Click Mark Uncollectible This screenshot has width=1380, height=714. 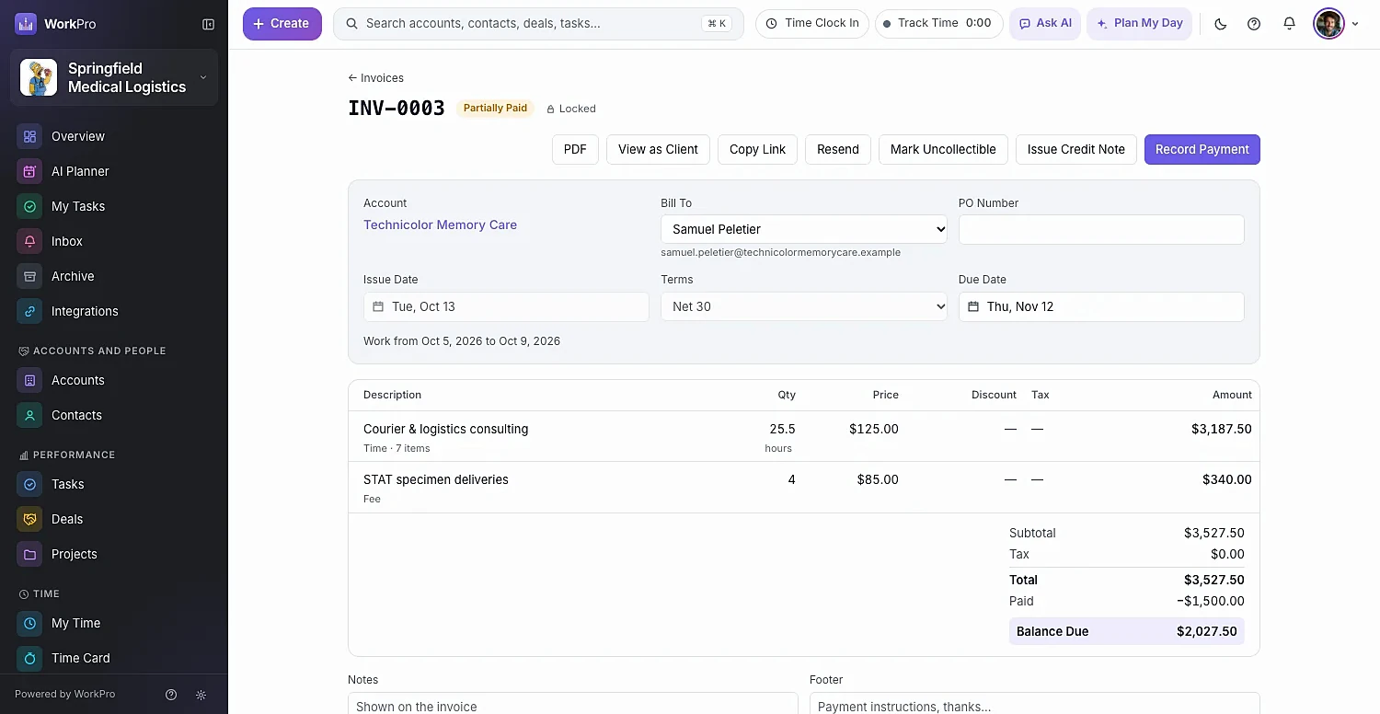(943, 149)
